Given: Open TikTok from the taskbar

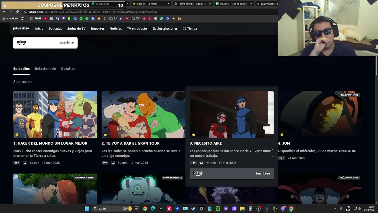Looking at the screenshot, I should point(169,209).
